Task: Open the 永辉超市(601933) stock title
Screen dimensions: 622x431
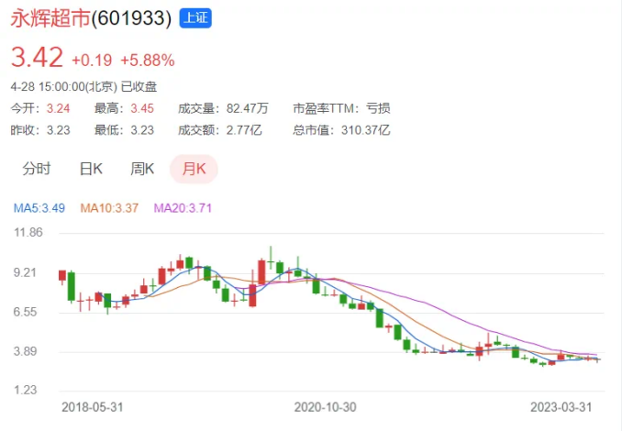Action: pos(91,18)
